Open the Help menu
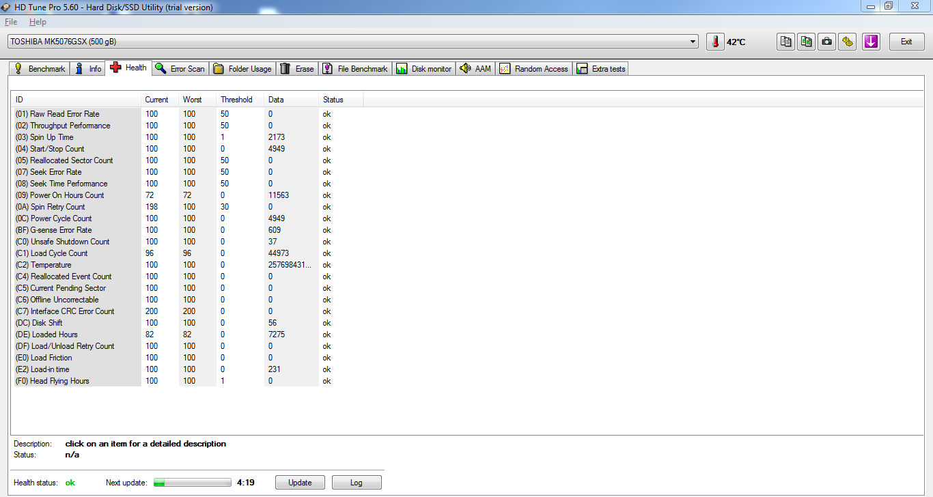This screenshot has height=497, width=933. (38, 22)
